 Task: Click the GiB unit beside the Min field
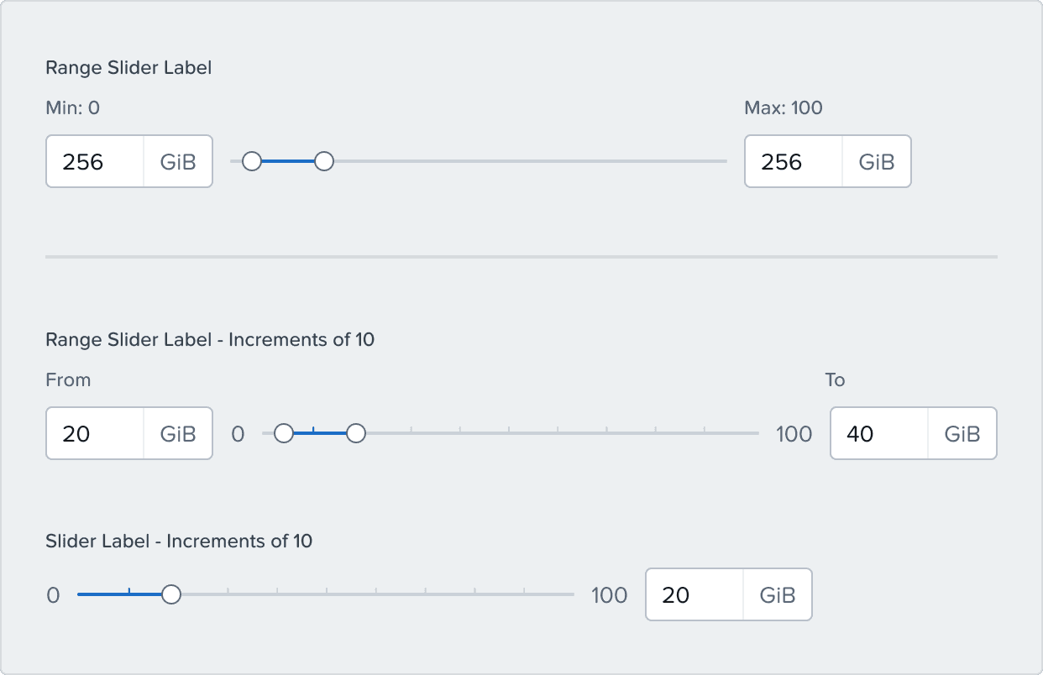coord(178,161)
